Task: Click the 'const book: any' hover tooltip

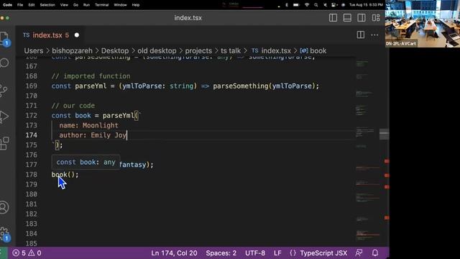Action: pos(86,162)
